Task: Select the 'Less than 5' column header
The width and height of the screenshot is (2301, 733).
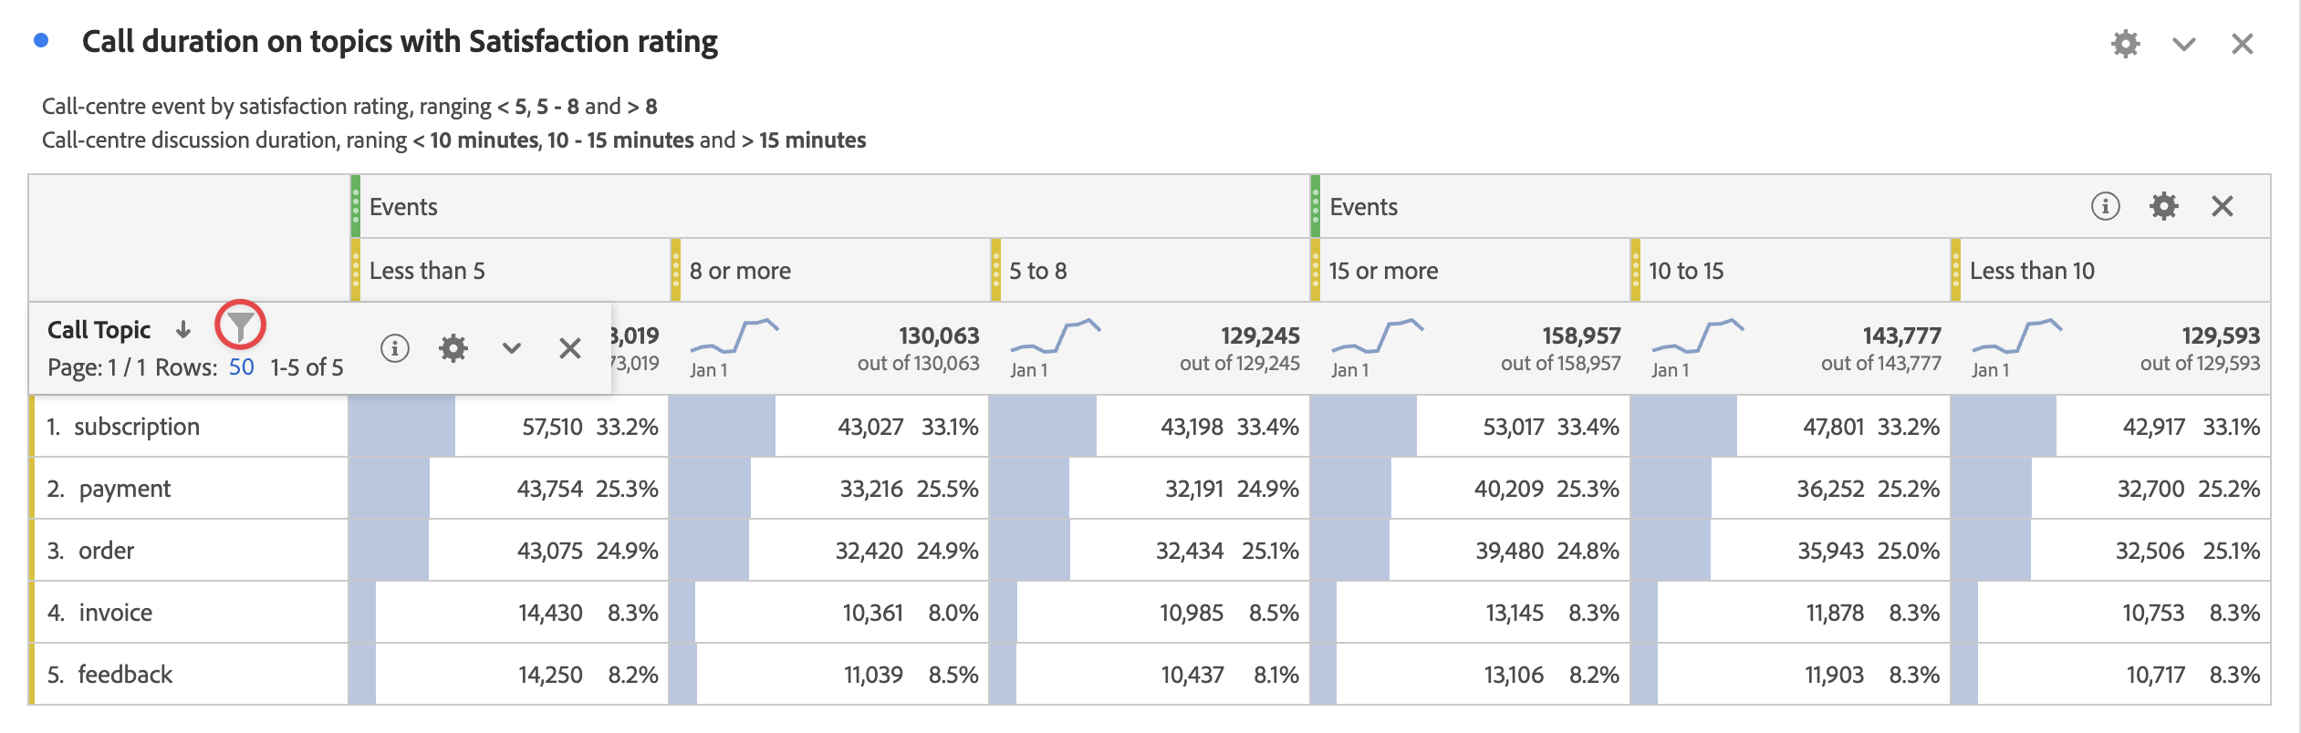Action: [427, 271]
